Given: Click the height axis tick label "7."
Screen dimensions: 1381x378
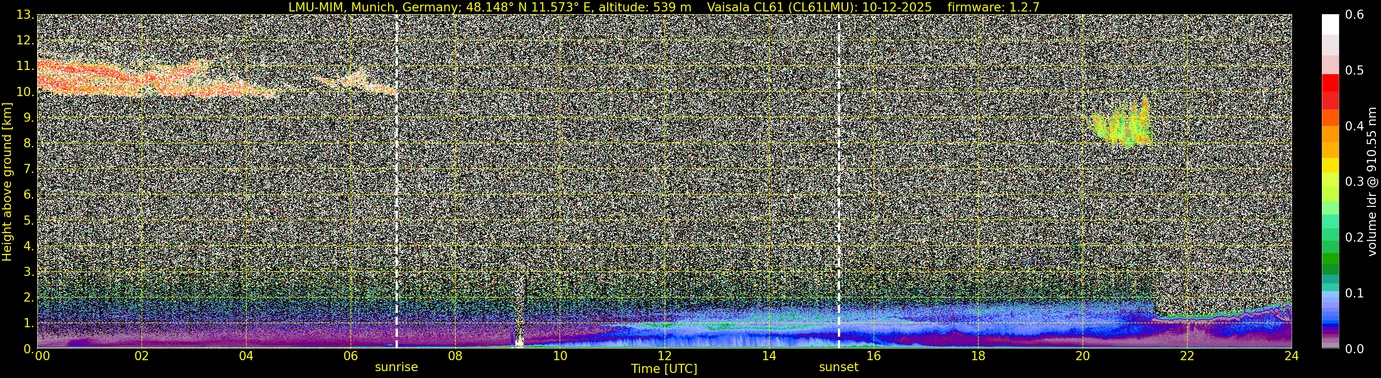Looking at the screenshot, I should 28,169.
